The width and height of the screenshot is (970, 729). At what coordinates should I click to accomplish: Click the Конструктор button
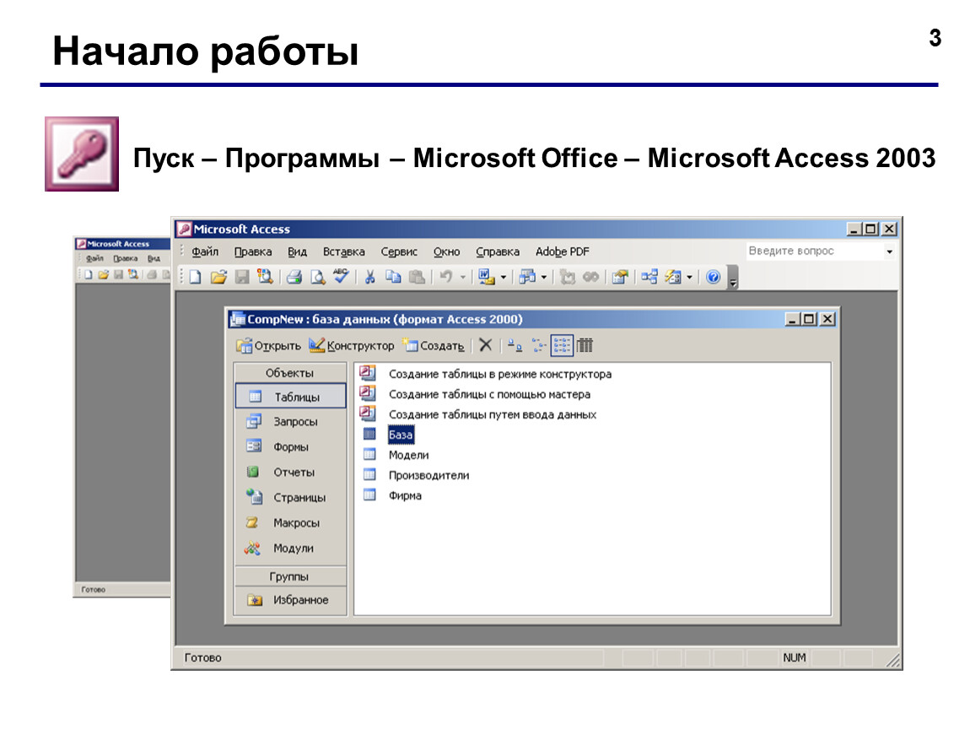click(x=352, y=345)
